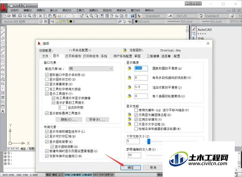Switch to the 选择集 tab
The width and height of the screenshot is (242, 177).
coord(166,56)
